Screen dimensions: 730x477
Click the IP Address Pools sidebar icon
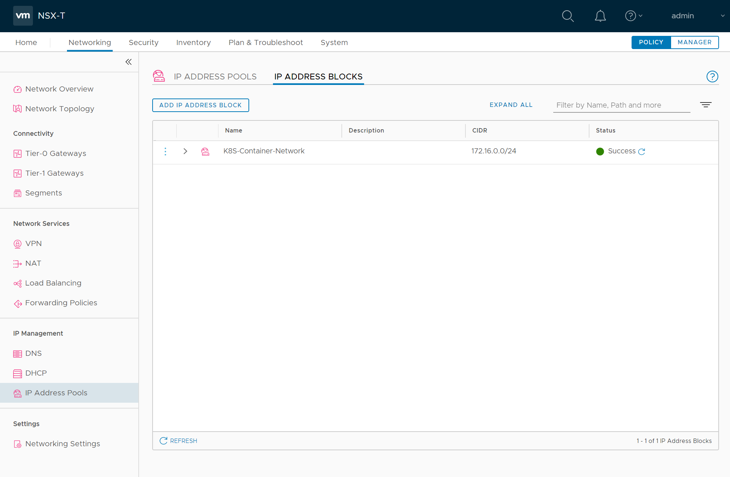click(x=18, y=394)
